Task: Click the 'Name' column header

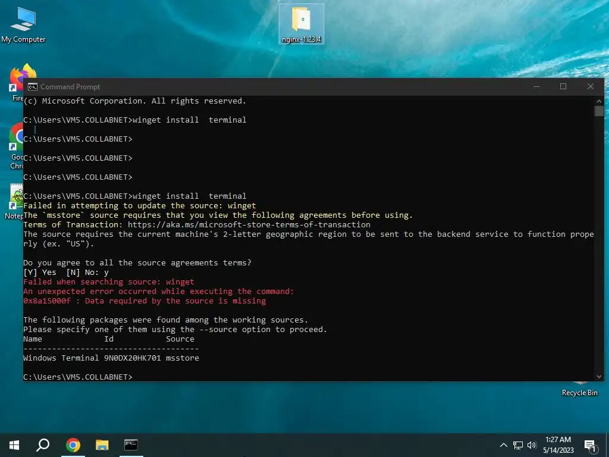Action: [33, 339]
